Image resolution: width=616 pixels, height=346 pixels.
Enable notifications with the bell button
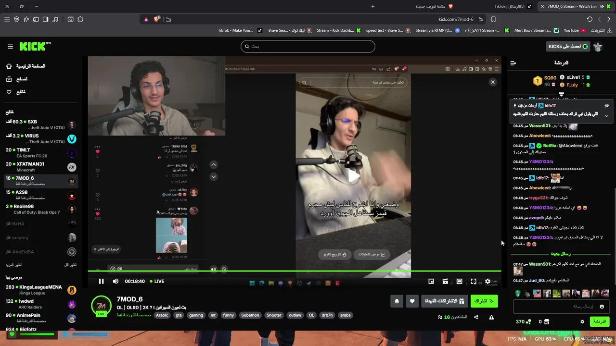[397, 301]
